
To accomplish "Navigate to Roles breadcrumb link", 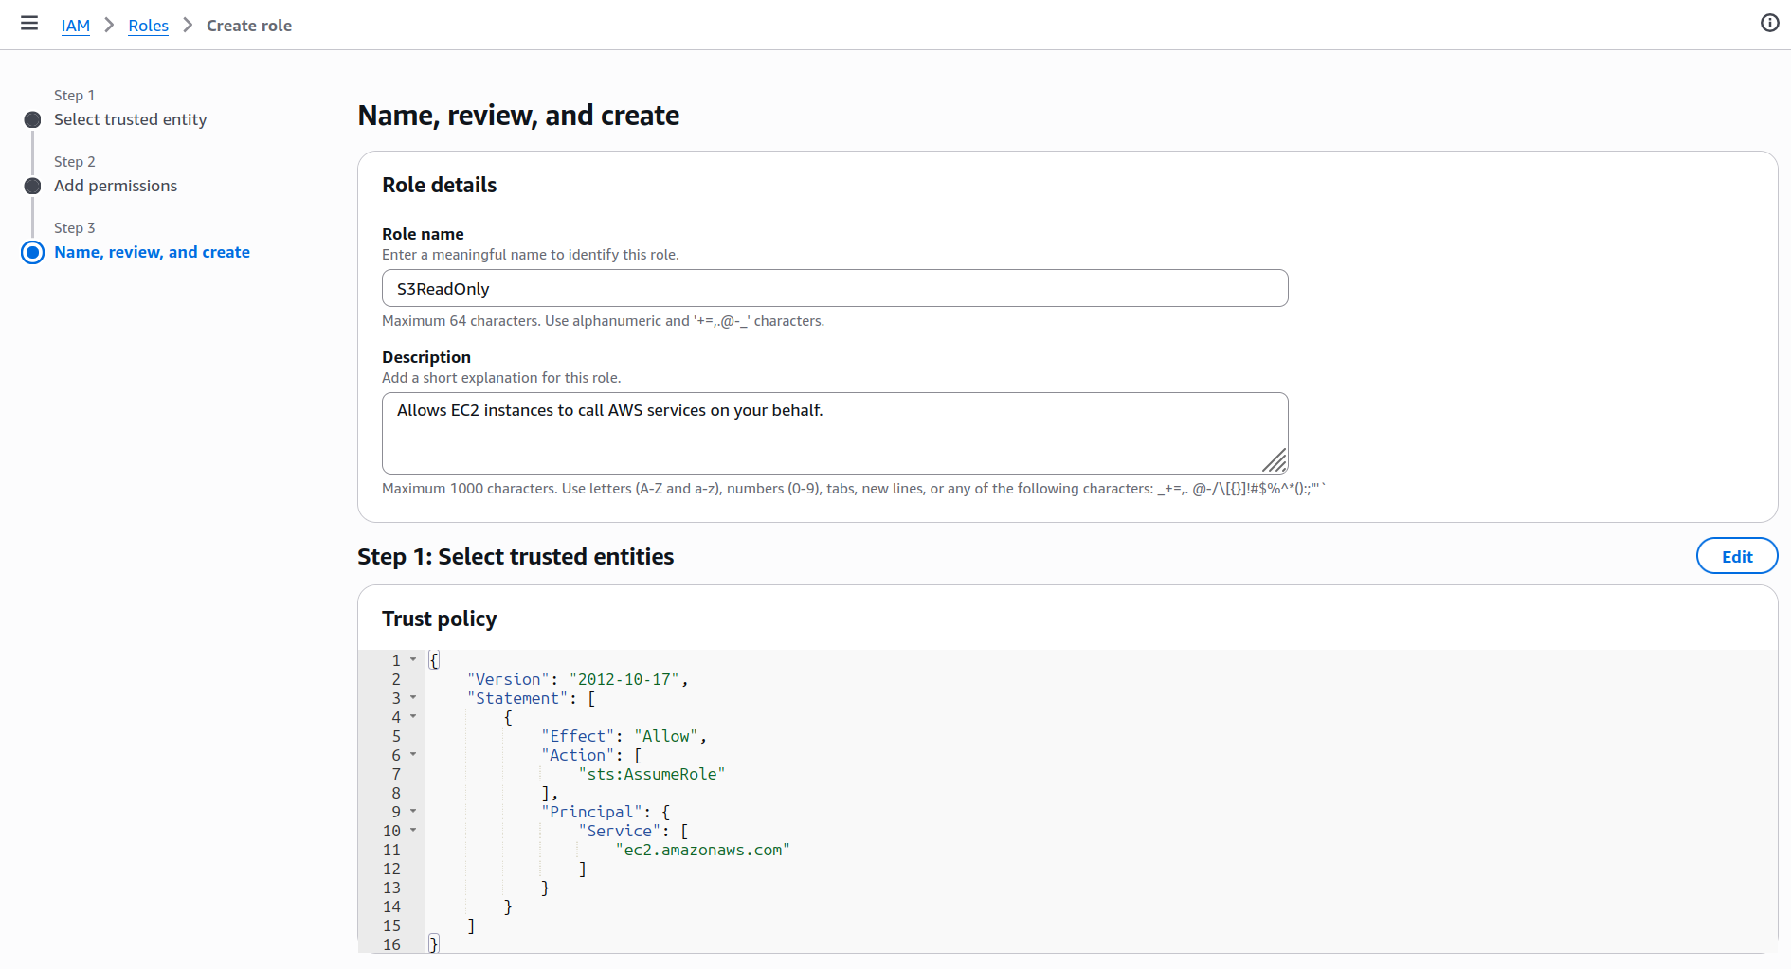I will 149,26.
